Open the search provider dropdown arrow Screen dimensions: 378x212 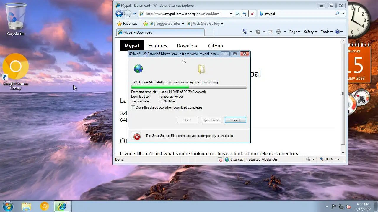click(343, 14)
